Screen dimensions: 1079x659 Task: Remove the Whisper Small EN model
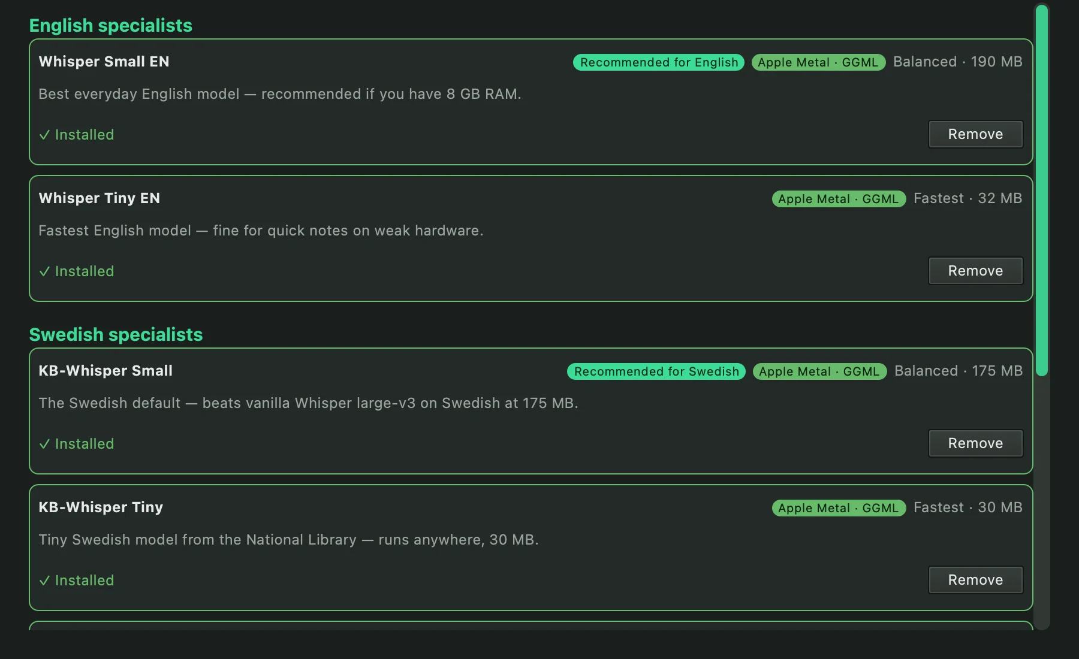click(975, 134)
